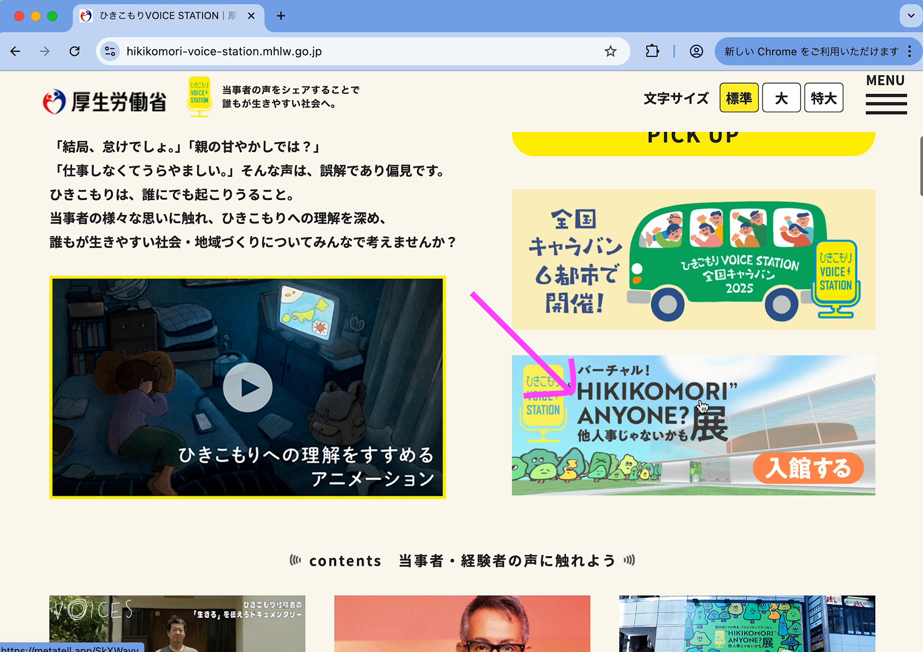Open the VOICES documentary thumbnail
Image resolution: width=923 pixels, height=652 pixels.
pos(177,623)
